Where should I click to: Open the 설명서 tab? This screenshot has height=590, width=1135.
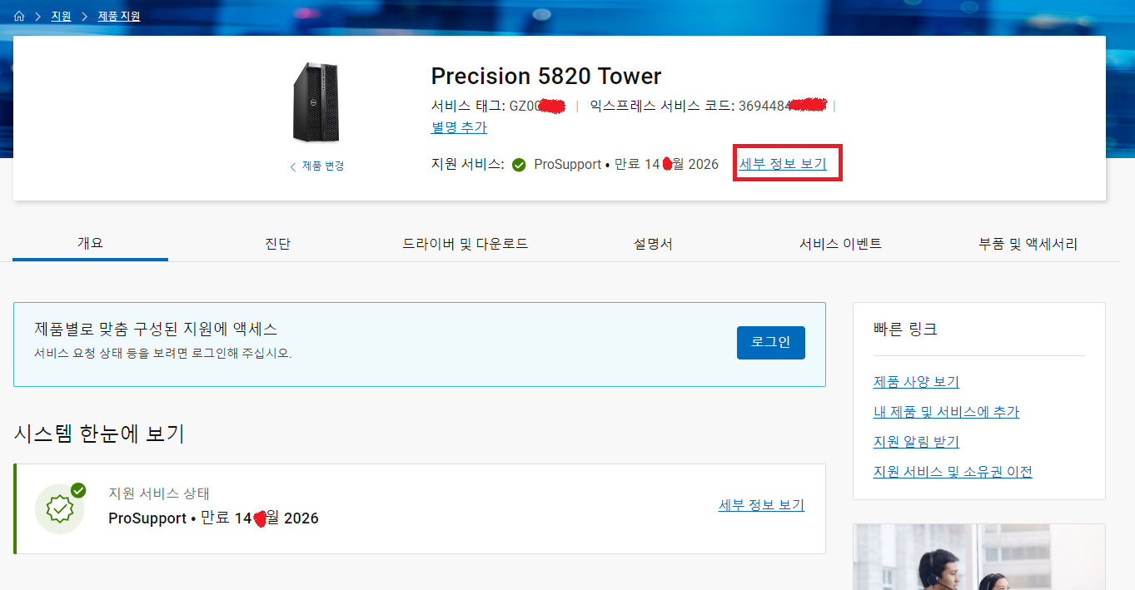653,244
